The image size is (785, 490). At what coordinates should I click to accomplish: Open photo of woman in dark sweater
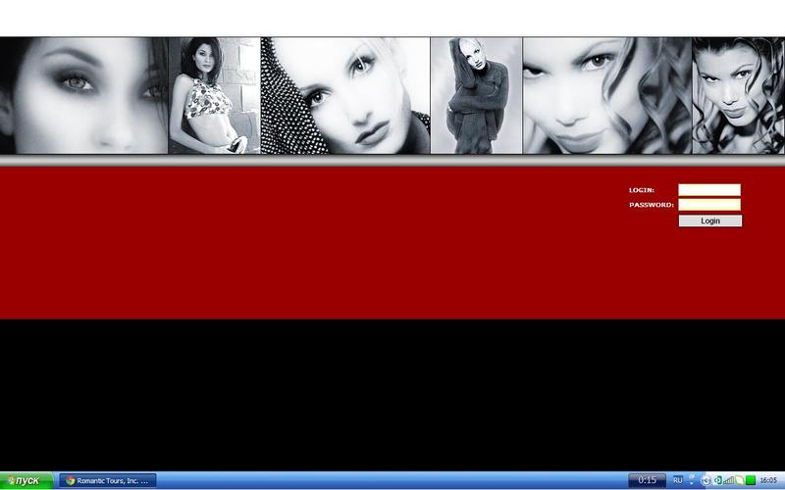point(476,96)
